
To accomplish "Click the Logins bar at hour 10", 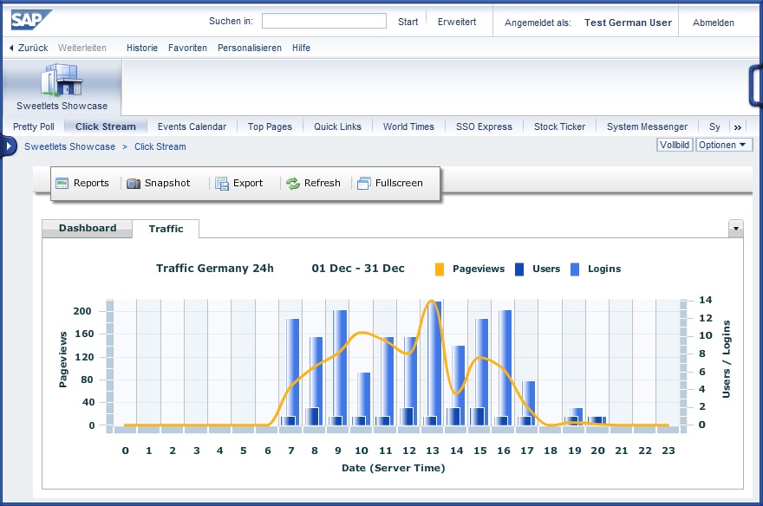I will coord(363,399).
